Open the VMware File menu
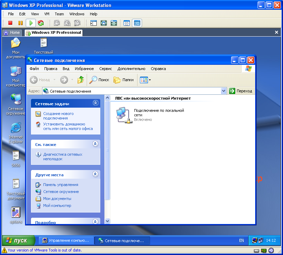Screen dimensions: 283x255 click(x=11, y=14)
